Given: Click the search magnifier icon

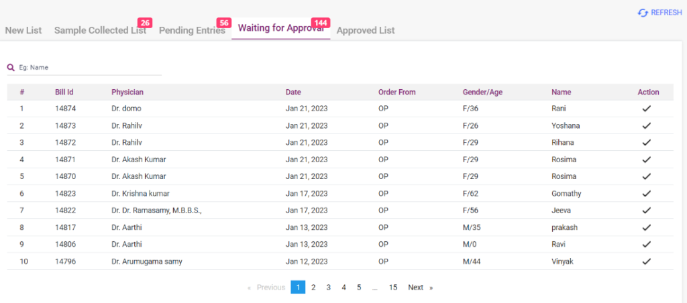Looking at the screenshot, I should click(x=11, y=67).
